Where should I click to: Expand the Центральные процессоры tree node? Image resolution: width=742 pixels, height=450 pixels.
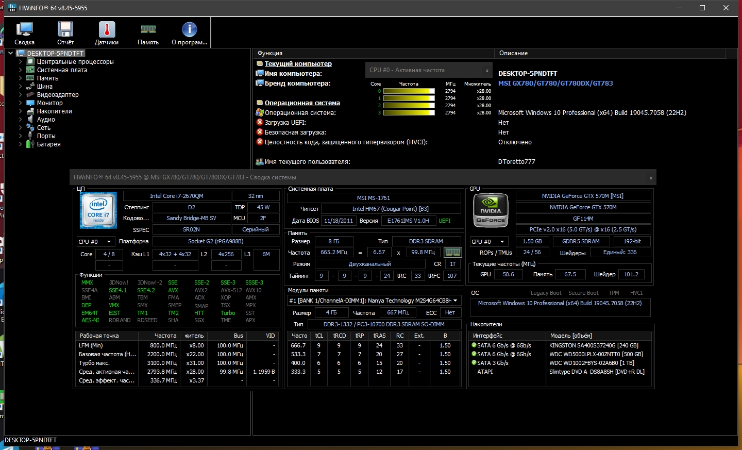pyautogui.click(x=21, y=62)
